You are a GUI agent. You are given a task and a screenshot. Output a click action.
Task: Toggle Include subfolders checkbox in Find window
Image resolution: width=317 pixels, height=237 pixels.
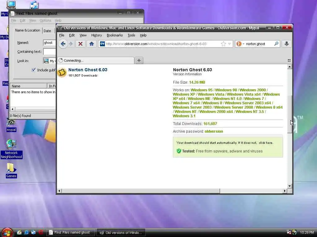tap(33, 70)
